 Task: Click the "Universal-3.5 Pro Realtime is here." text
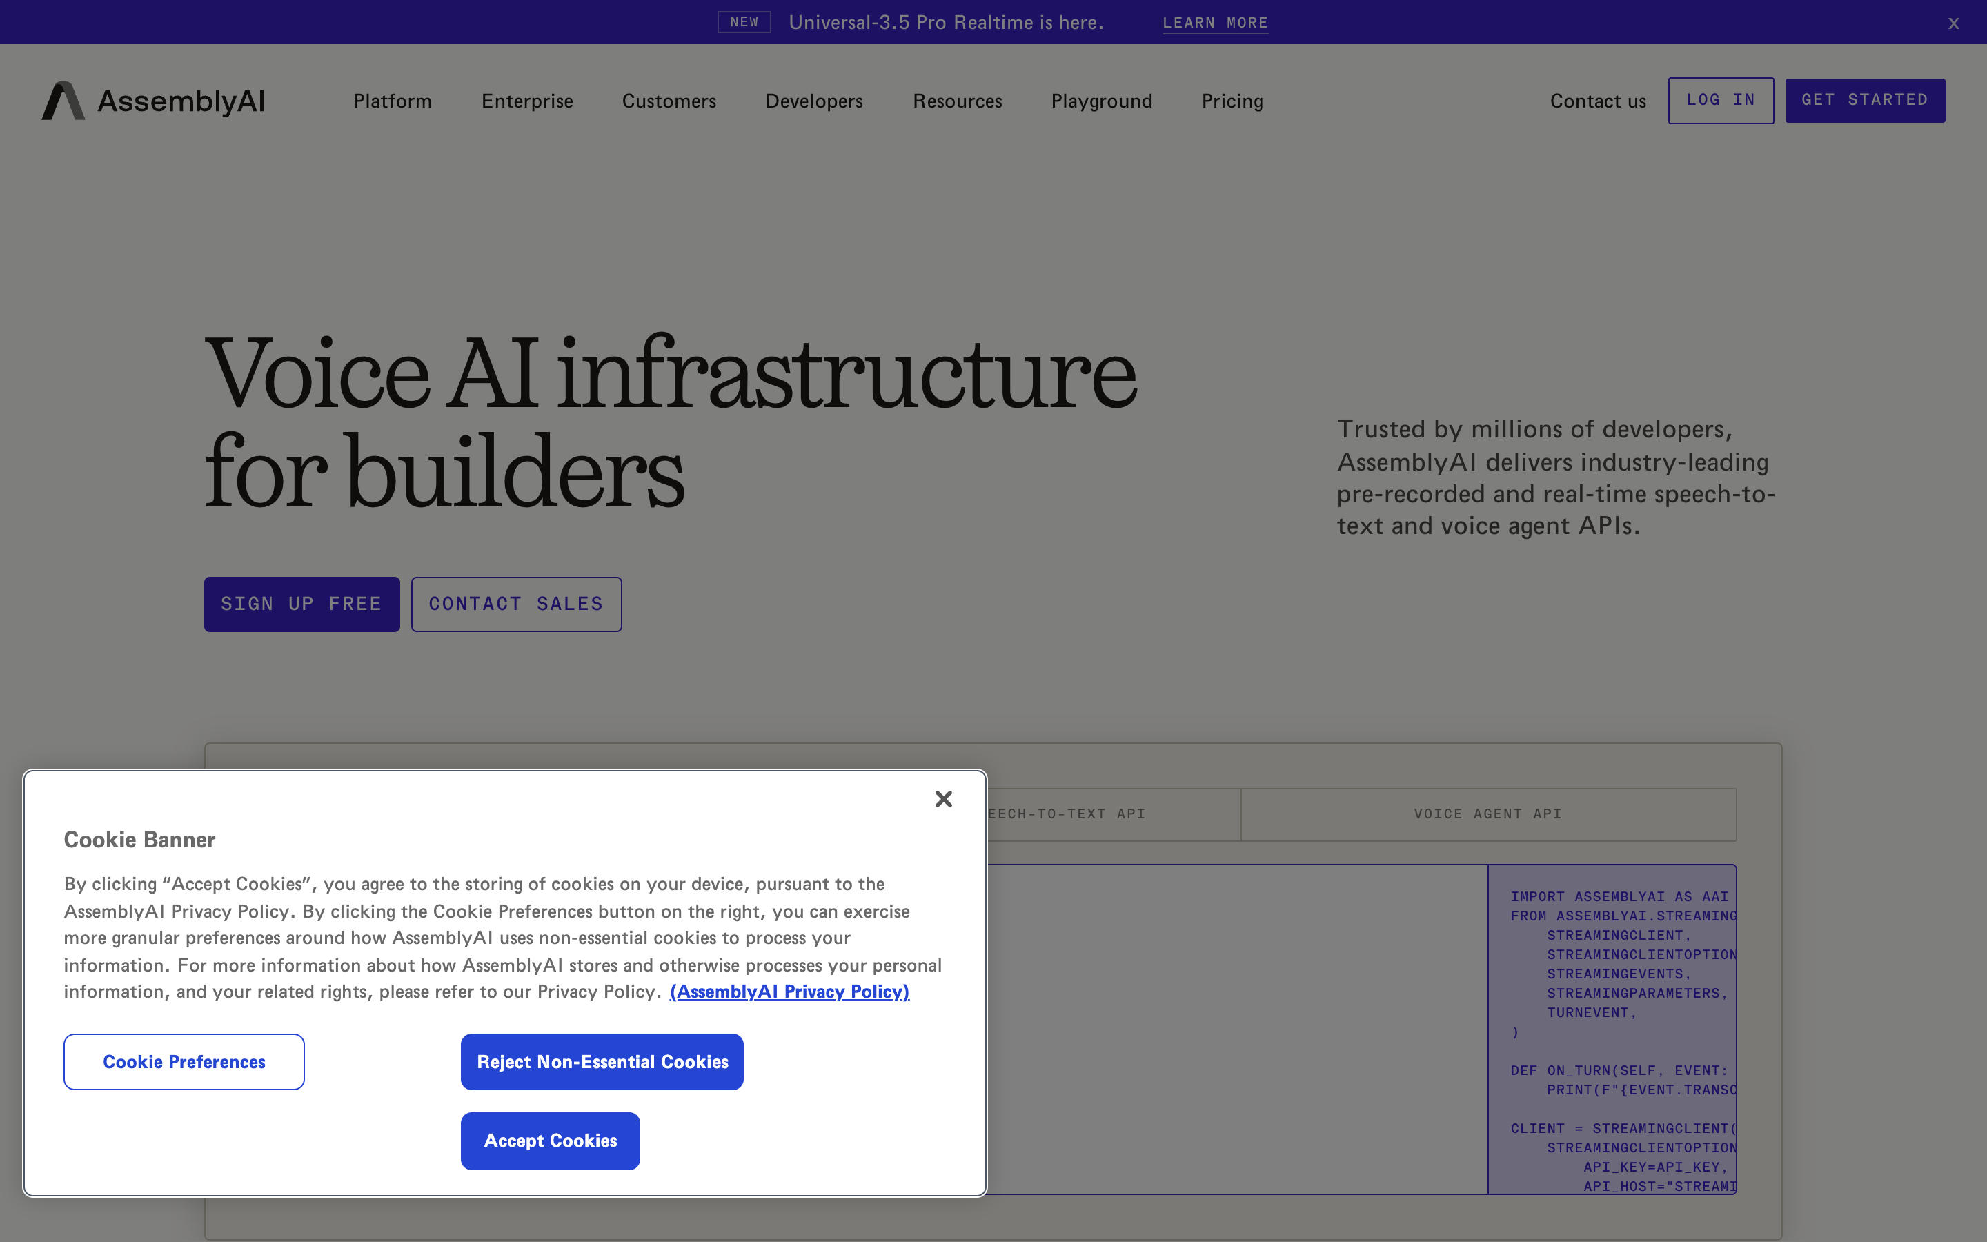pos(946,22)
